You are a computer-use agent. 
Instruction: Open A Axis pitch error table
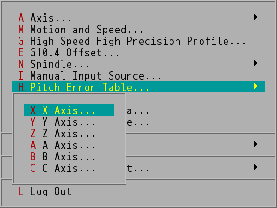69,145
